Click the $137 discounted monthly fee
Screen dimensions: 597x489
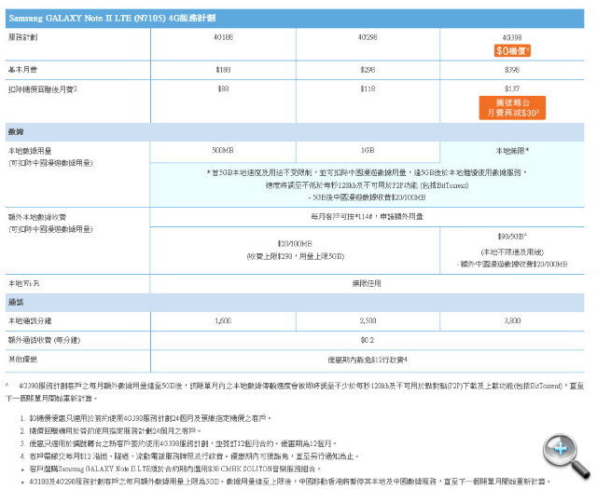click(514, 88)
